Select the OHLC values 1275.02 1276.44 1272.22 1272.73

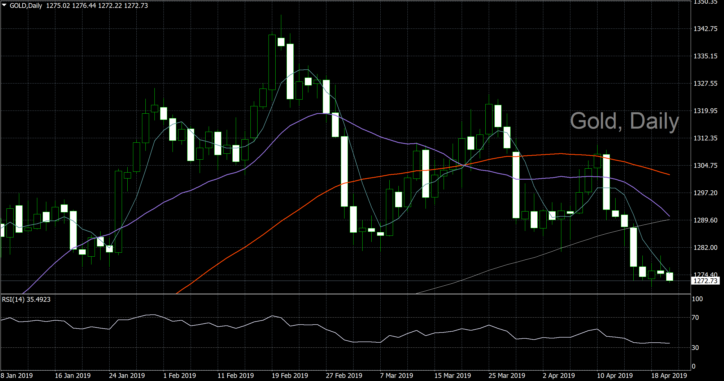97,6
